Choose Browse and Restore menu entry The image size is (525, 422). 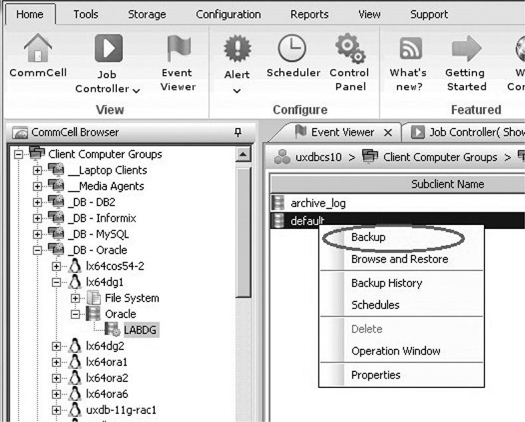[401, 259]
